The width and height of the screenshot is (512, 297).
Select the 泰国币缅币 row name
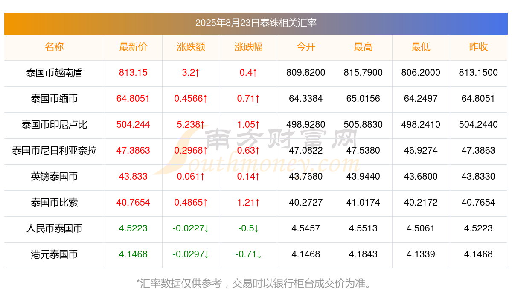point(54,99)
